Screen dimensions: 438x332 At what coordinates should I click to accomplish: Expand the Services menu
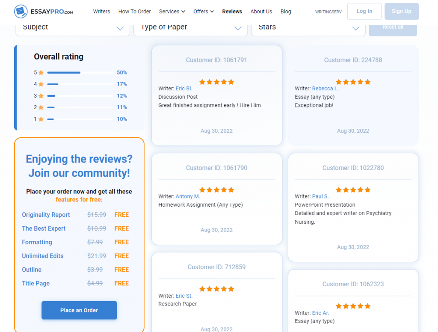(x=172, y=12)
